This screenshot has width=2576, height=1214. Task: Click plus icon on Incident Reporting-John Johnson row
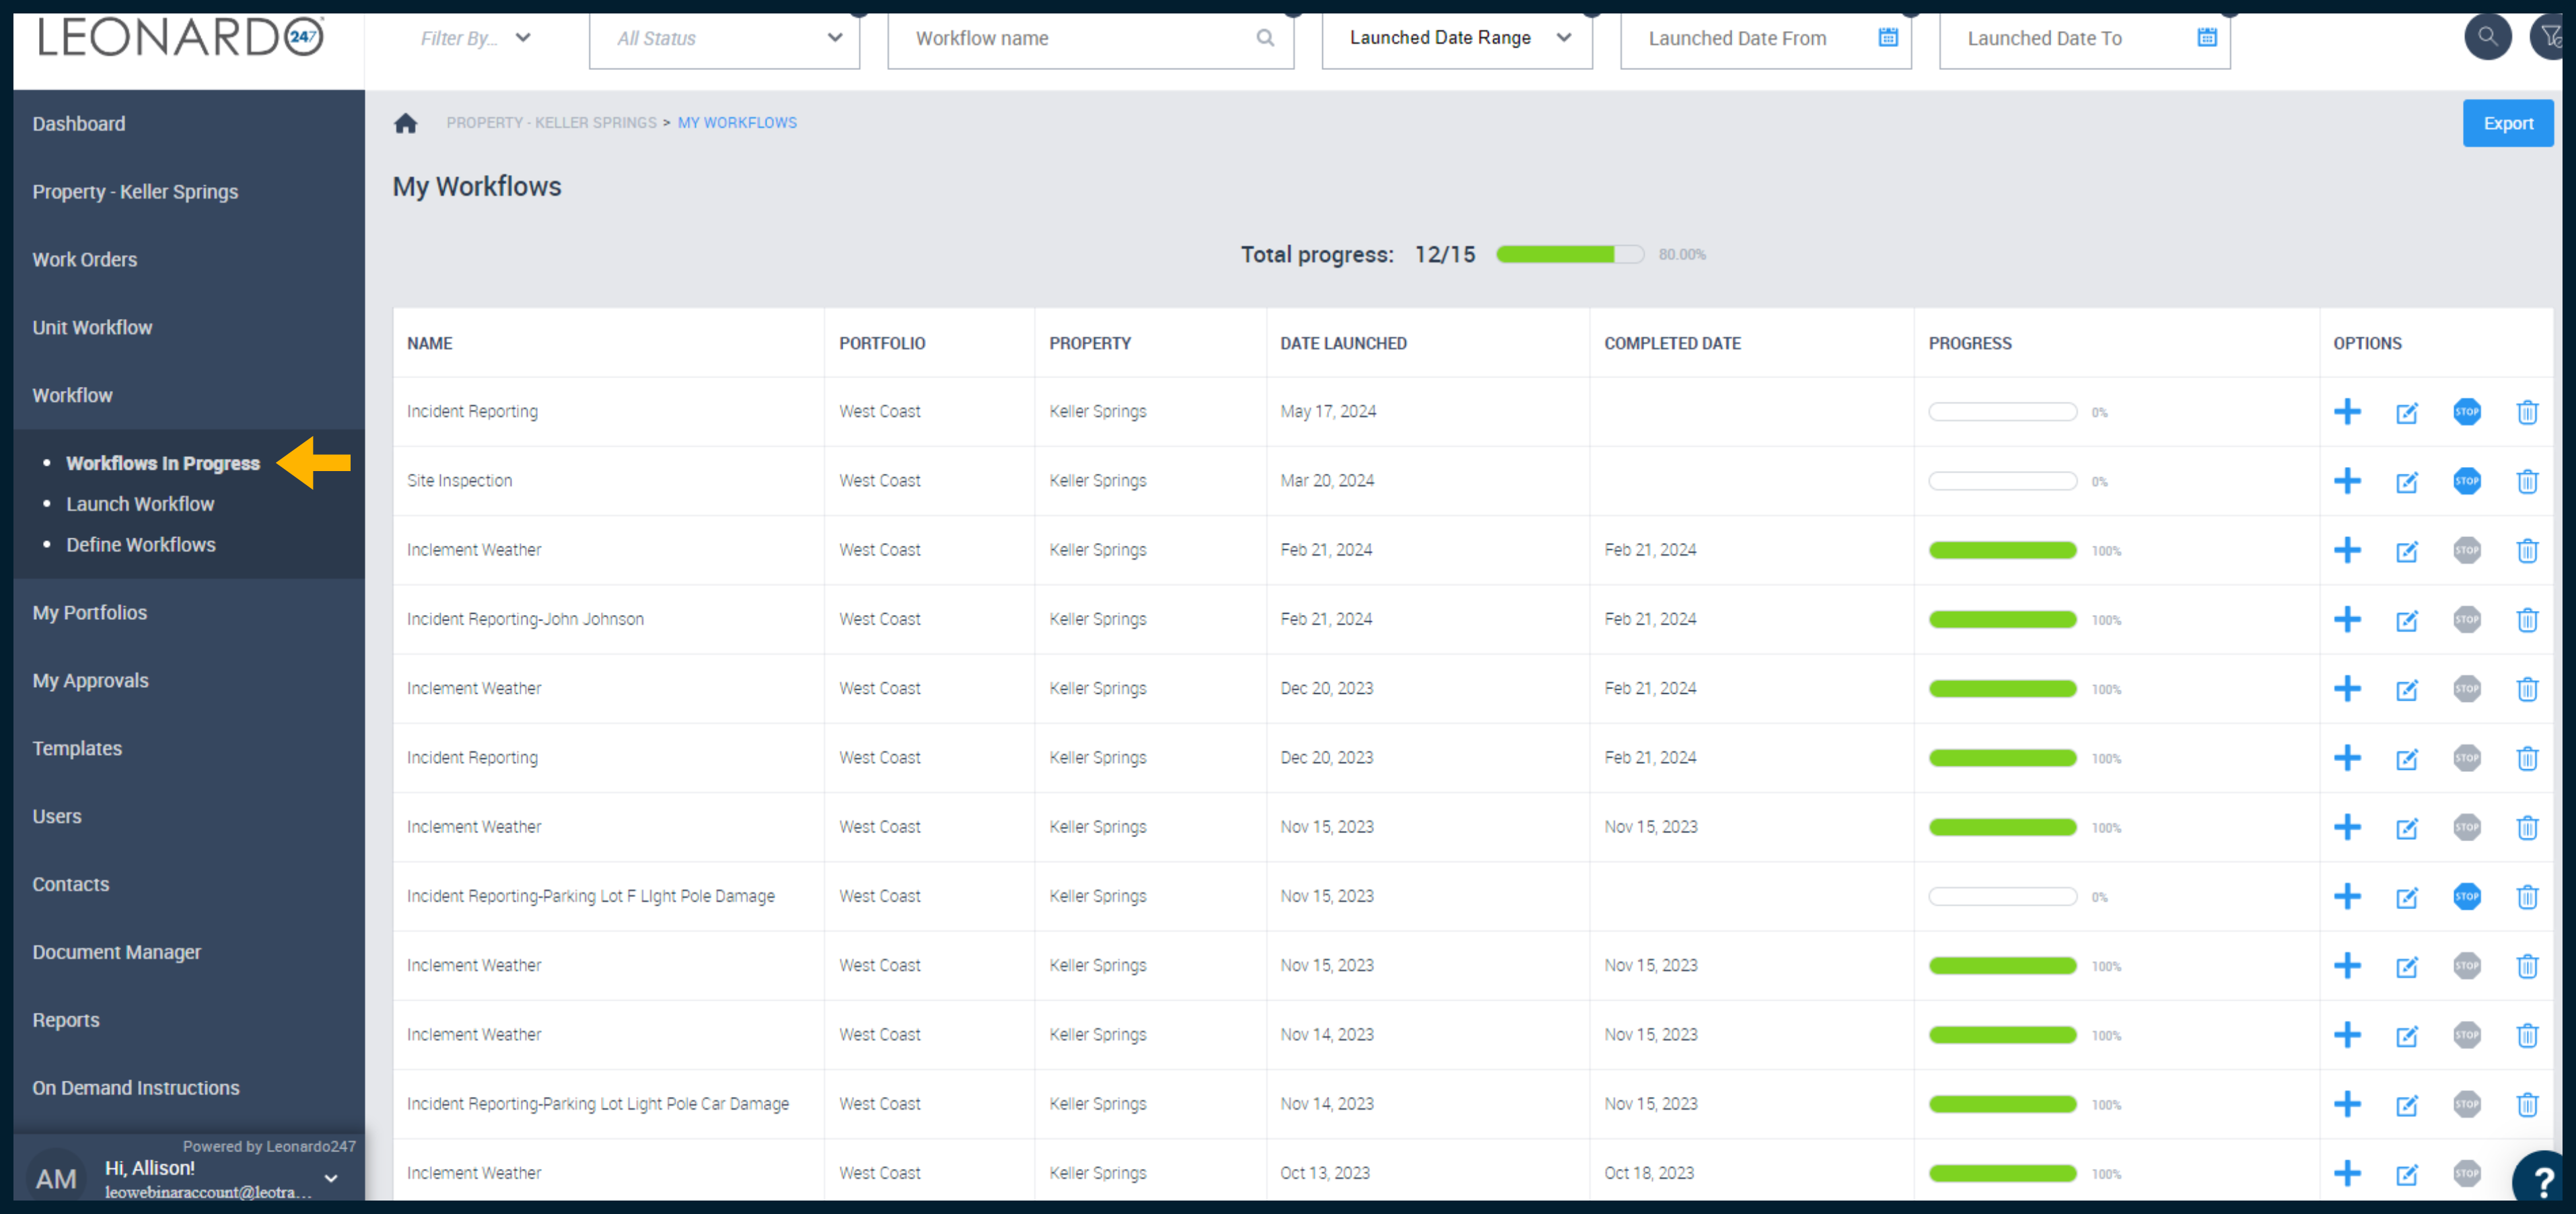pyautogui.click(x=2346, y=619)
